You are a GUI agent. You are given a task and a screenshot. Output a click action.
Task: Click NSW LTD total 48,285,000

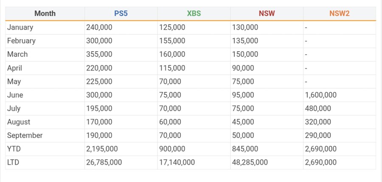coord(250,163)
